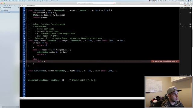193x108 pixels.
Task: Click line number 72 in gutter
Action: click(24, 71)
